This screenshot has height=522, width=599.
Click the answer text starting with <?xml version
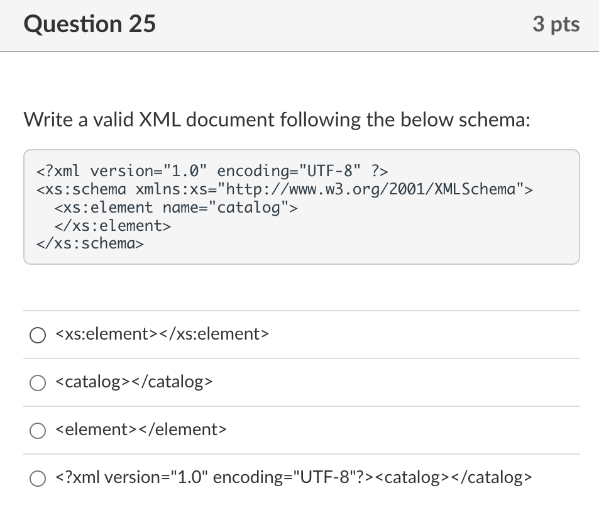click(294, 477)
